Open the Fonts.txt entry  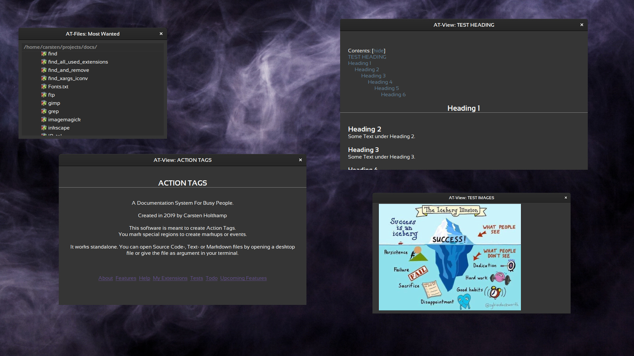pyautogui.click(x=58, y=87)
